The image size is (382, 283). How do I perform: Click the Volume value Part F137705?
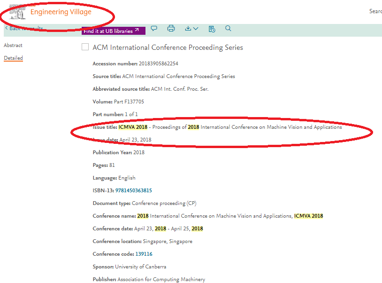129,102
